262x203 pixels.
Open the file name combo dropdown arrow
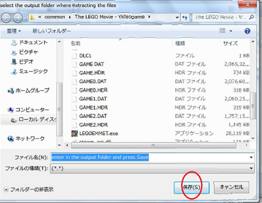coord(251,157)
